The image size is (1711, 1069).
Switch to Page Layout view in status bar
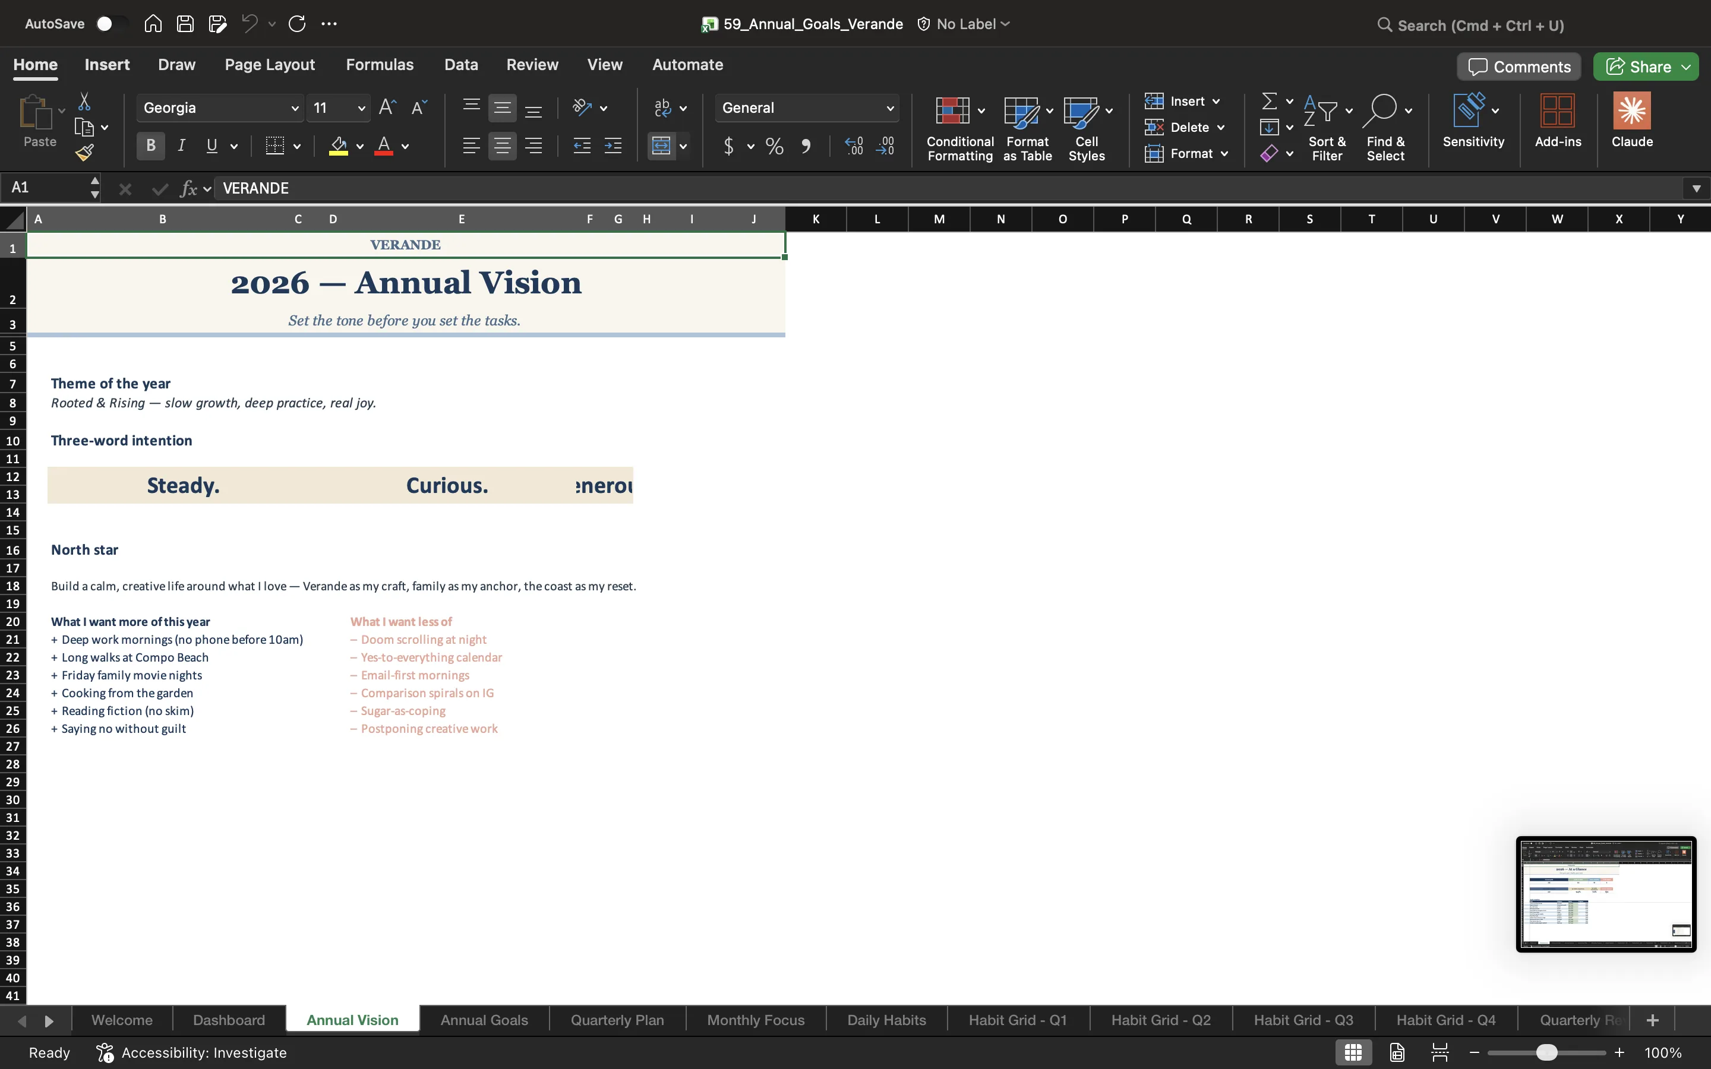(x=1397, y=1052)
